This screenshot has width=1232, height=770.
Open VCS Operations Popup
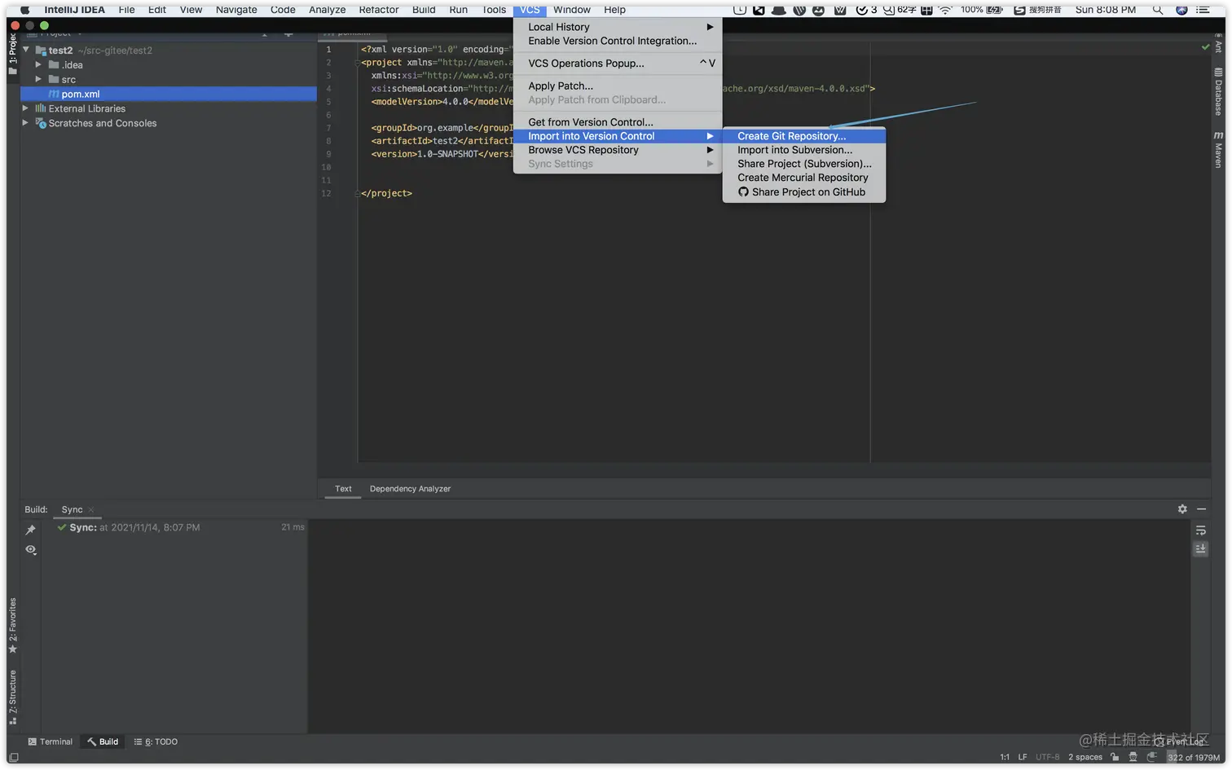point(618,64)
